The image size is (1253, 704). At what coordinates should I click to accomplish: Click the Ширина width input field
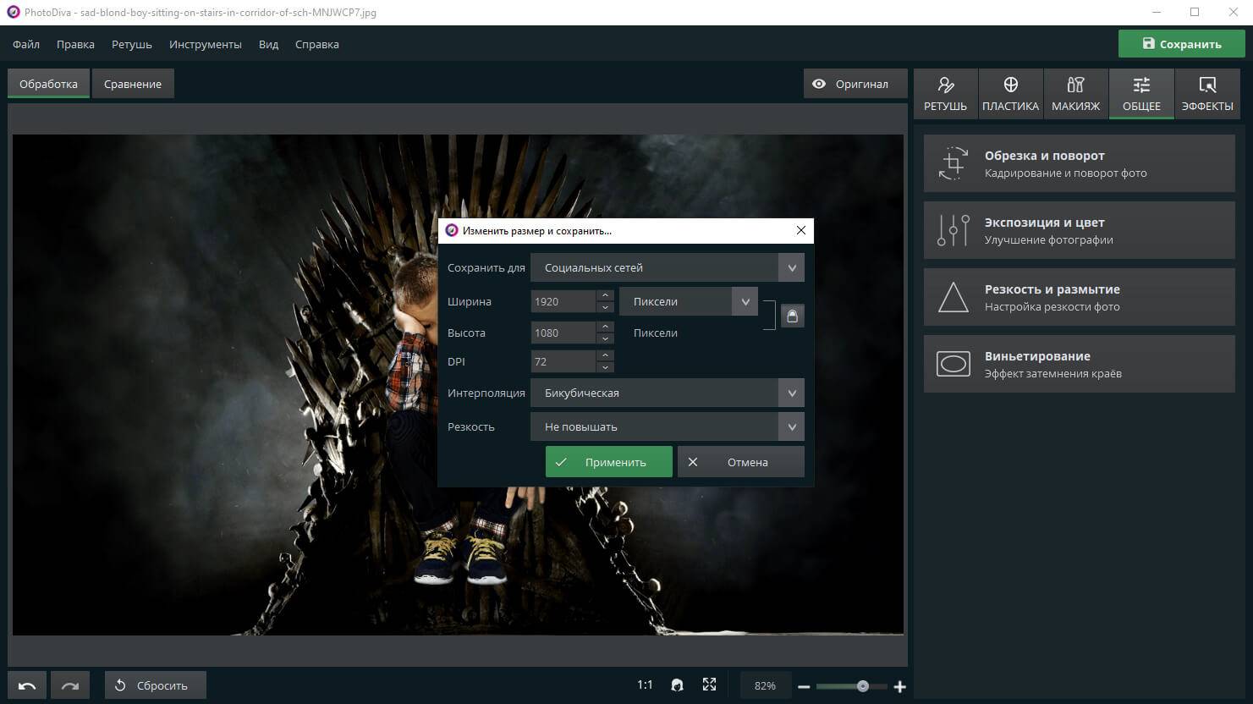(563, 301)
